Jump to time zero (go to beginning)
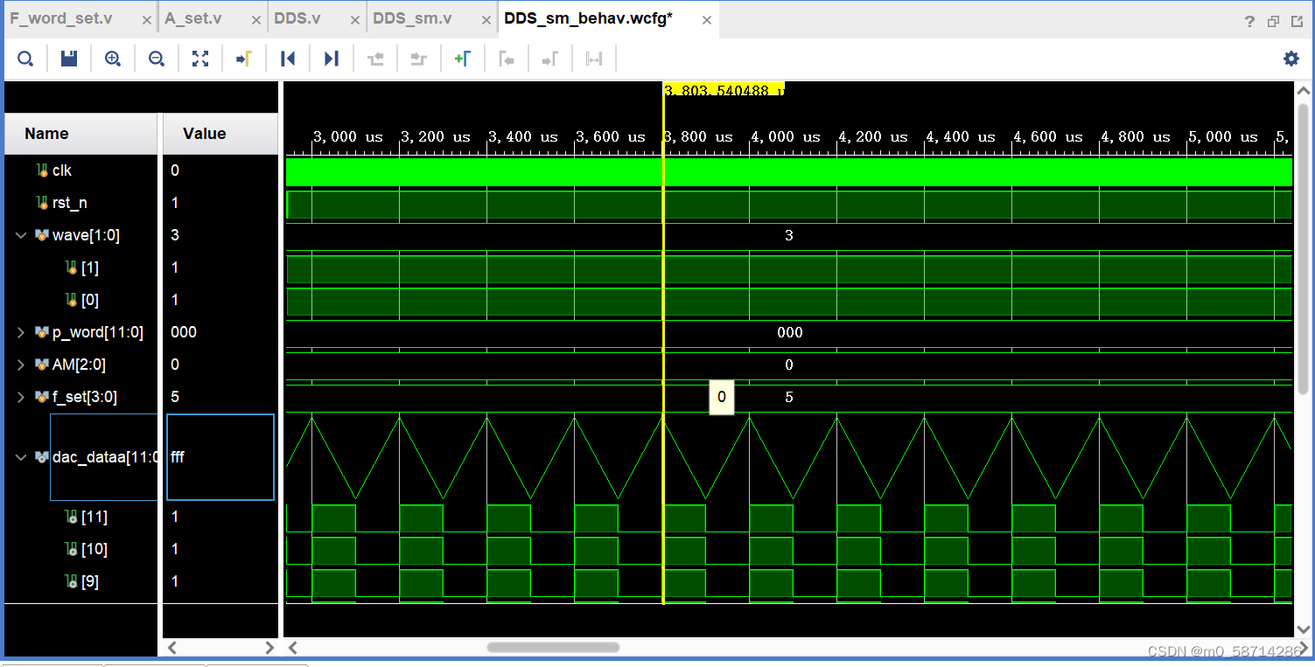 pyautogui.click(x=288, y=59)
